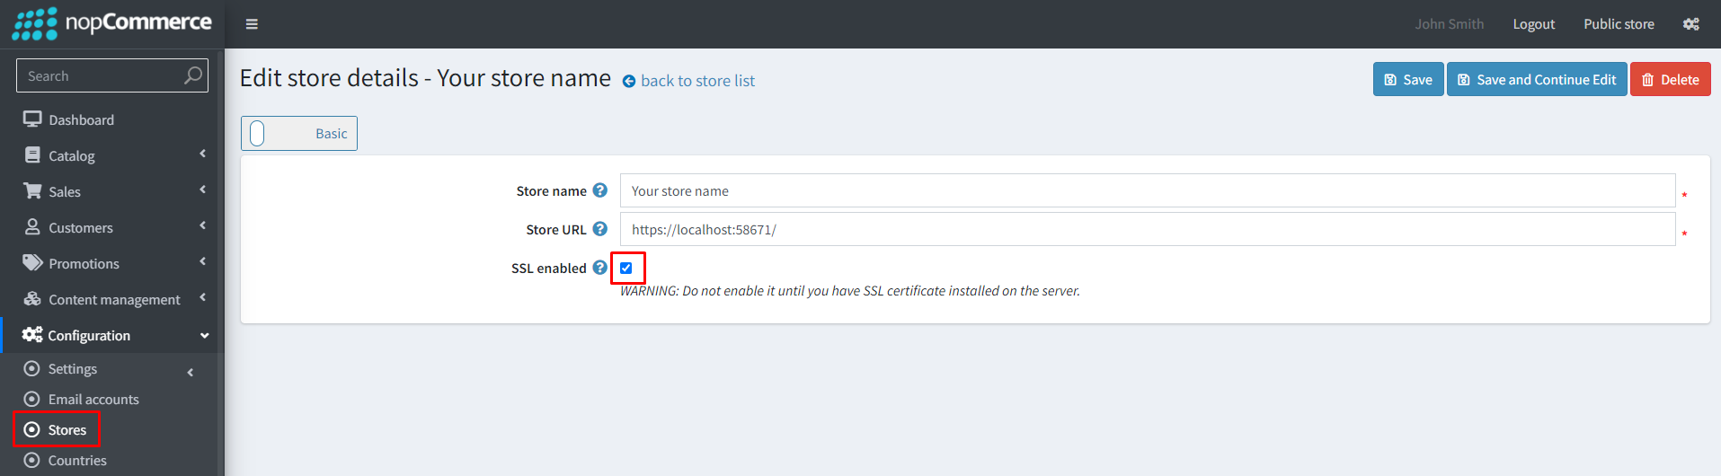Uncheck the SSL enabled checkbox
Image resolution: width=1721 pixels, height=476 pixels.
tap(626, 268)
